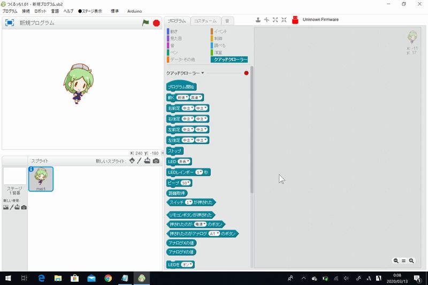Click the green flag to start program
This screenshot has width=428, height=285.
145,23
